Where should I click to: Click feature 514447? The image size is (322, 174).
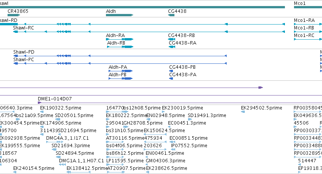pos(307,161)
